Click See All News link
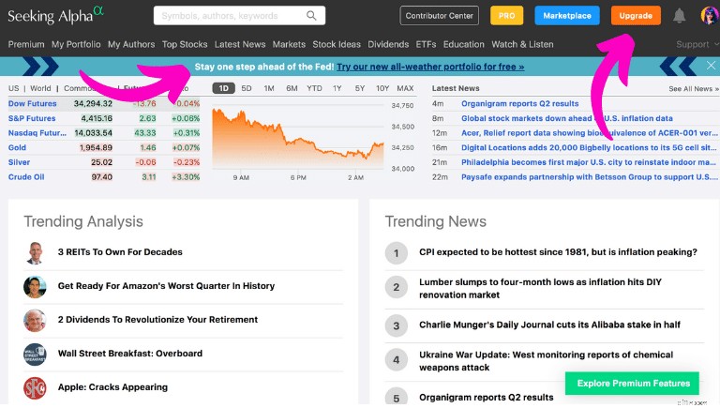Screen dimensions: 720x408 coord(694,89)
